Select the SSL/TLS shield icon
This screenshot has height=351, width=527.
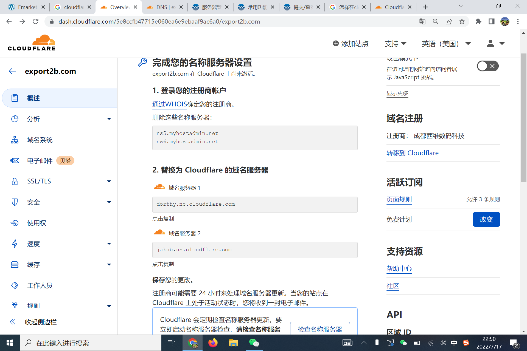[x=15, y=181]
